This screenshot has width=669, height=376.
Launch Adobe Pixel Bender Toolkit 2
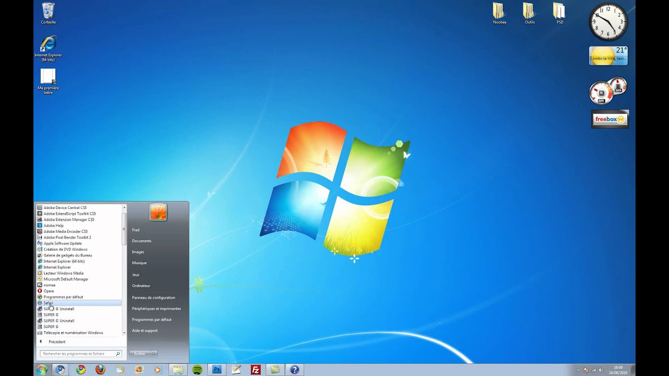click(x=79, y=237)
